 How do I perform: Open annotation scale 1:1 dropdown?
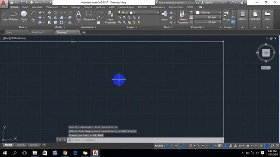click(241, 146)
